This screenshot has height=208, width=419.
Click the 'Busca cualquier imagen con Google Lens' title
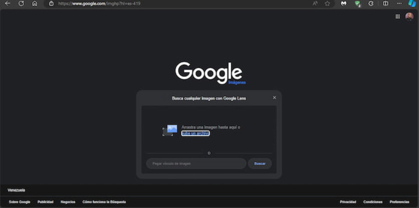tap(209, 98)
